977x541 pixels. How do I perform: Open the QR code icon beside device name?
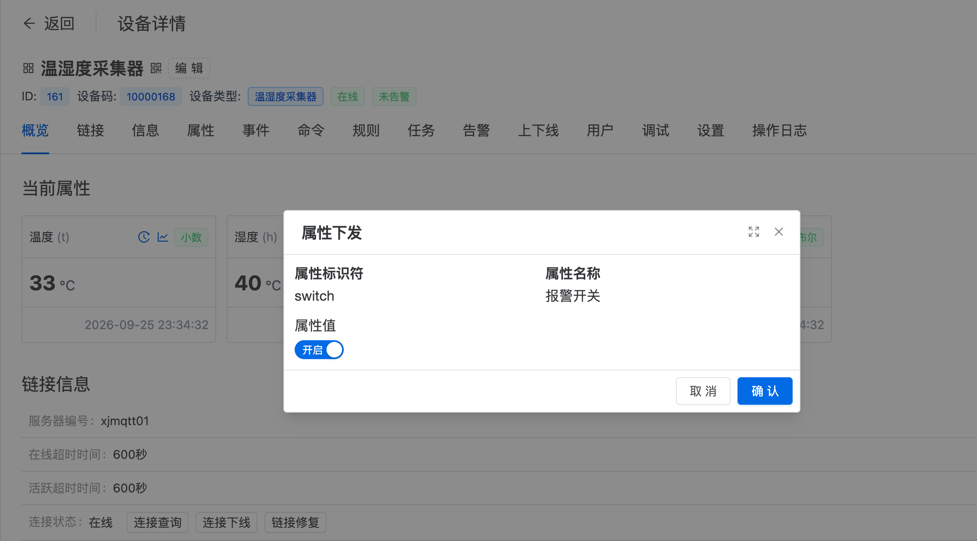pyautogui.click(x=156, y=68)
